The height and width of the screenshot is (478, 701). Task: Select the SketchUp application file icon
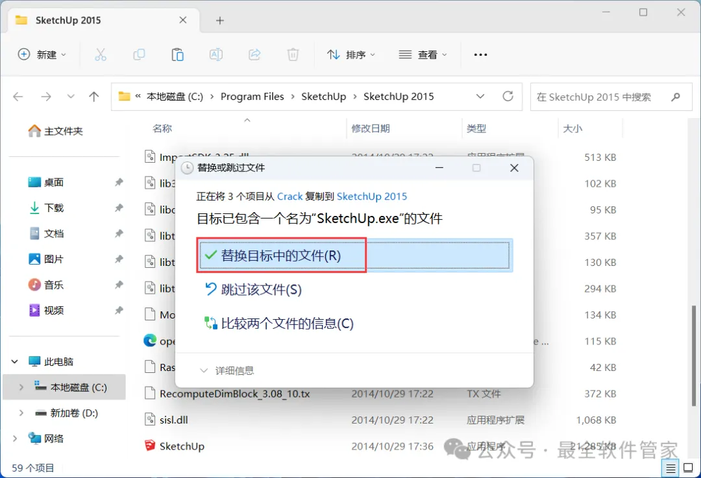[150, 446]
